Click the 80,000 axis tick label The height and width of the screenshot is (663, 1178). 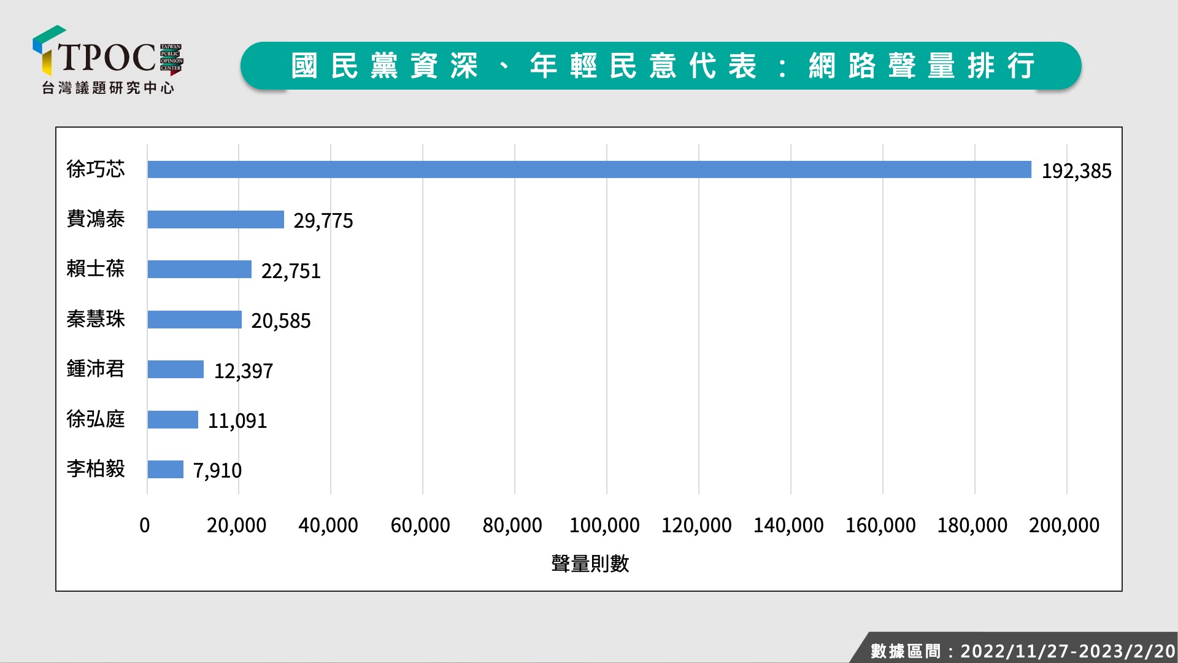pyautogui.click(x=512, y=525)
